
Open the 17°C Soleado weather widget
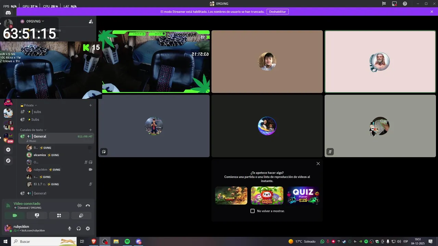pyautogui.click(x=302, y=242)
